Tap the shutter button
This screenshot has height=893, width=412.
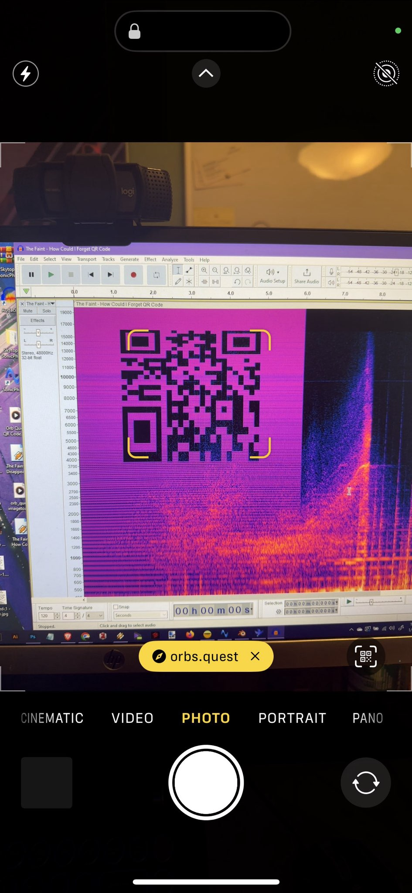coord(206,782)
